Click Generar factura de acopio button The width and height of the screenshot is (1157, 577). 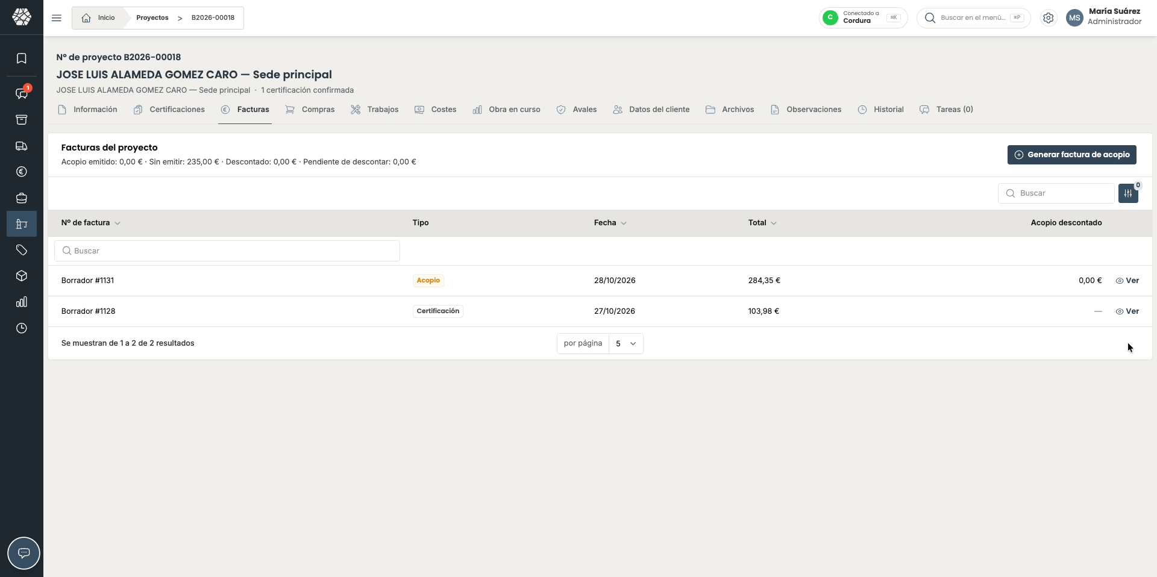tap(1072, 155)
